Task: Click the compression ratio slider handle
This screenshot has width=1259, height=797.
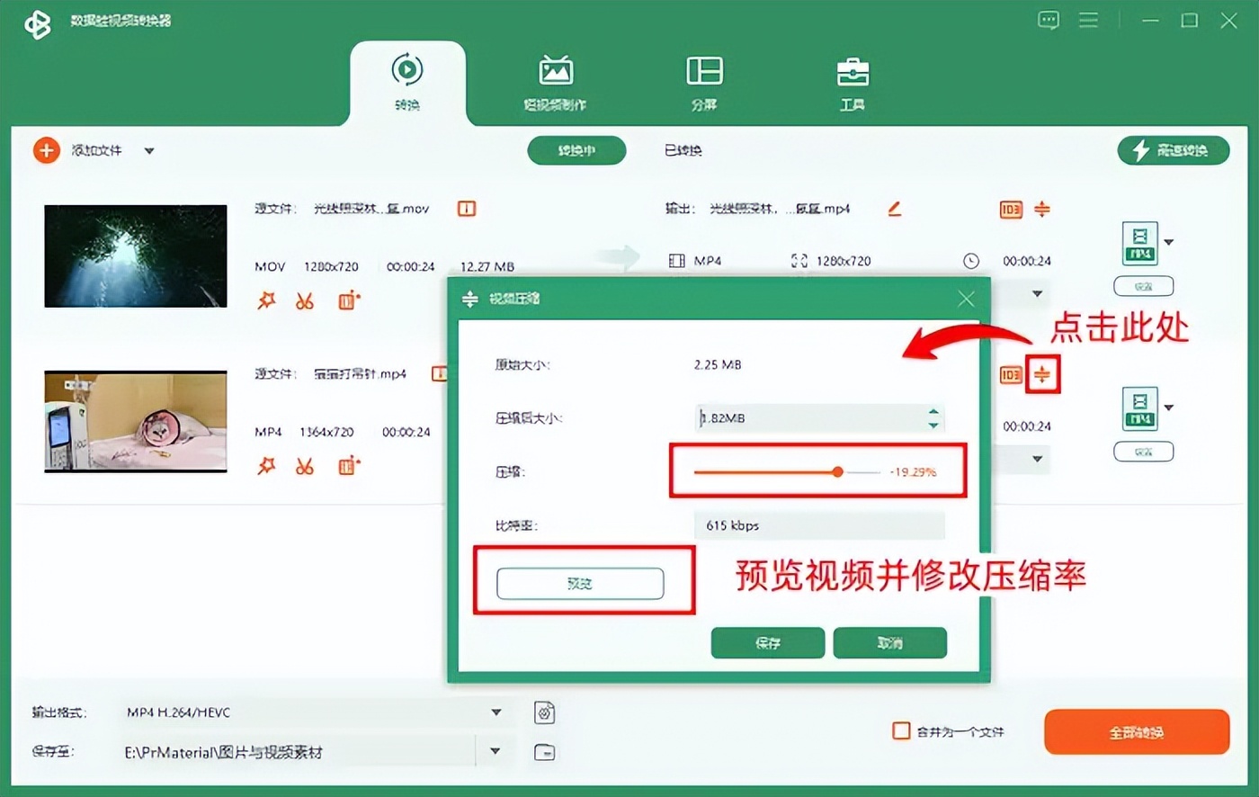Action: click(837, 471)
